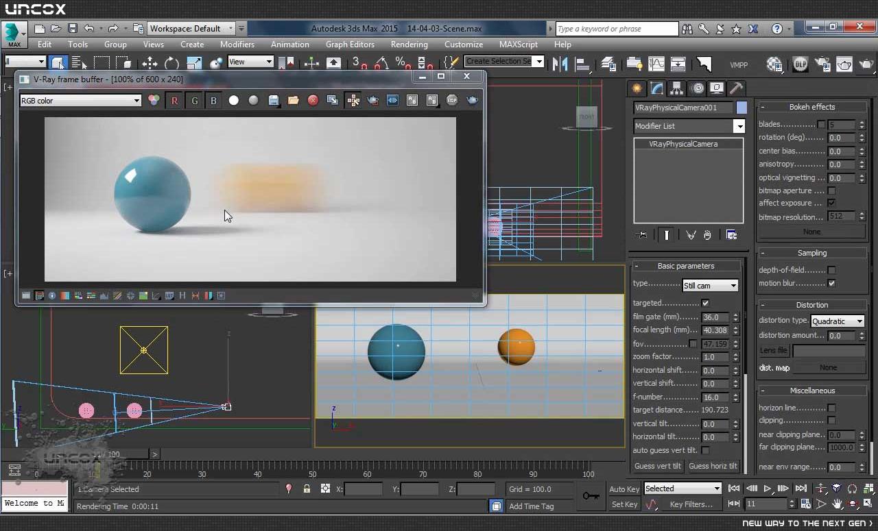The width and height of the screenshot is (878, 531).
Task: Open the Utilities hammer panel tab
Action: click(736, 88)
